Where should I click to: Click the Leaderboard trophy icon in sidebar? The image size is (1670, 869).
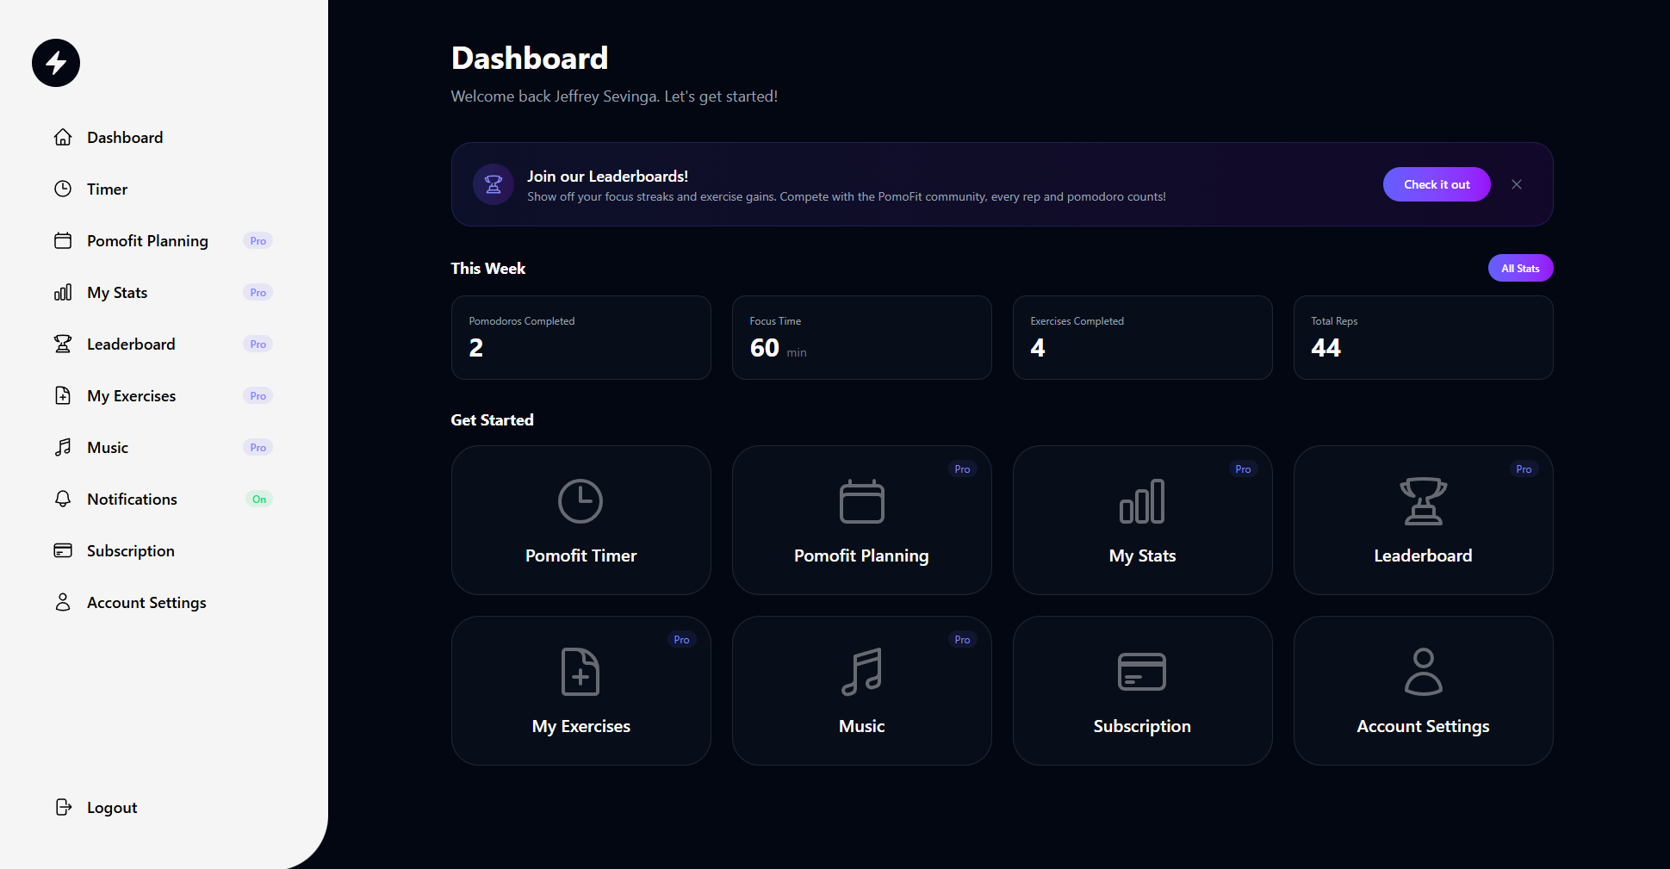pos(63,344)
